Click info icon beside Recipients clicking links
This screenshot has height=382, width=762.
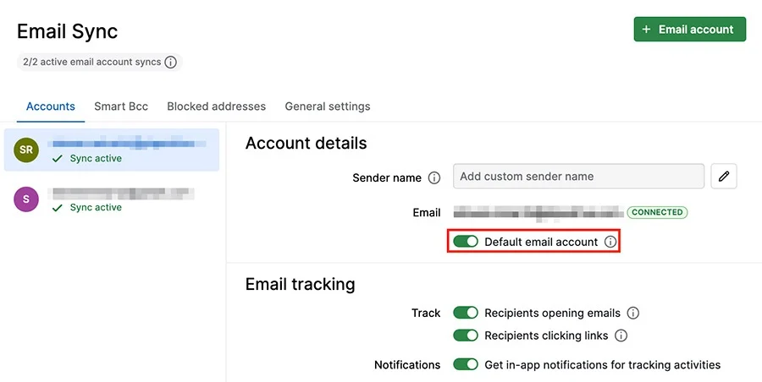click(x=621, y=336)
